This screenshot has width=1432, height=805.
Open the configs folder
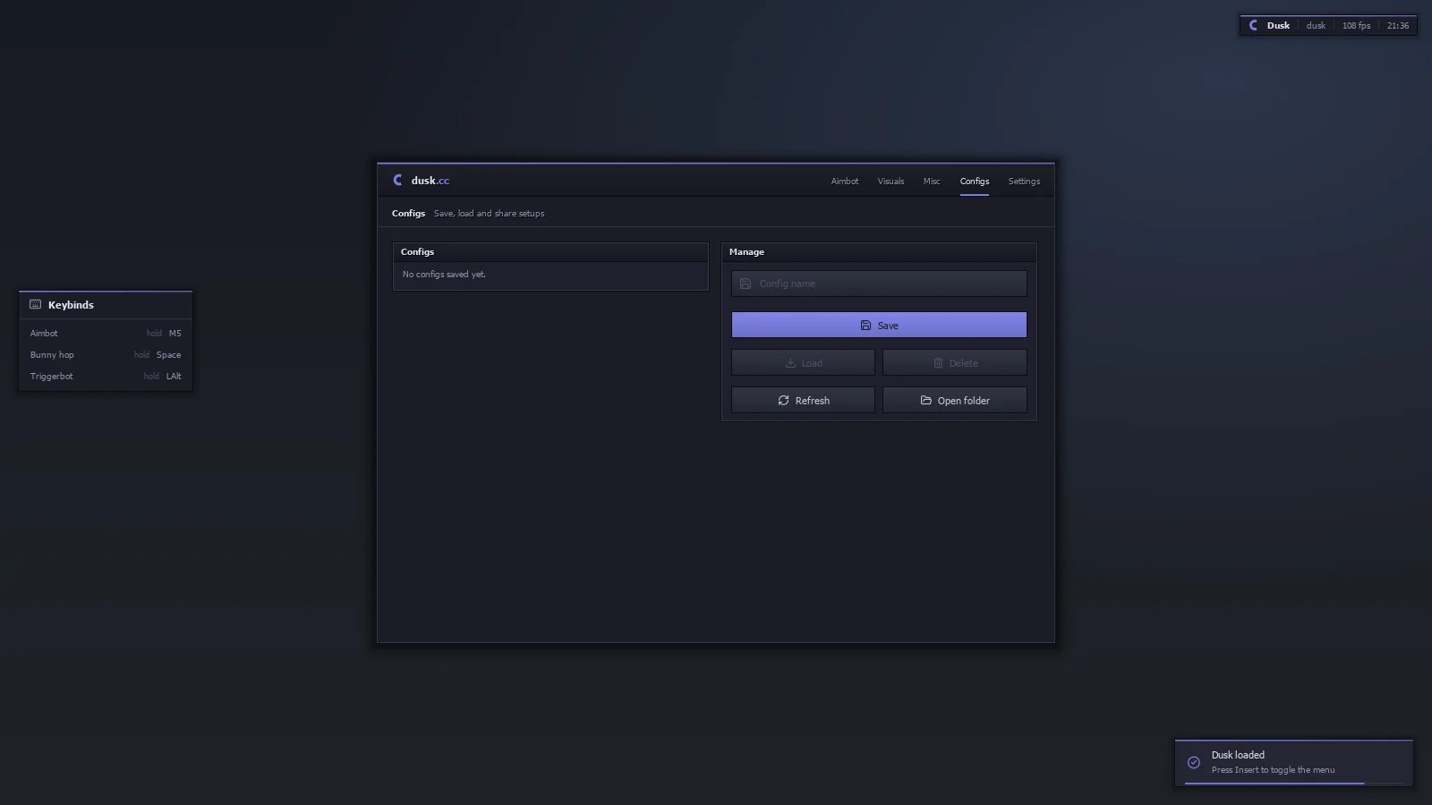tap(955, 400)
